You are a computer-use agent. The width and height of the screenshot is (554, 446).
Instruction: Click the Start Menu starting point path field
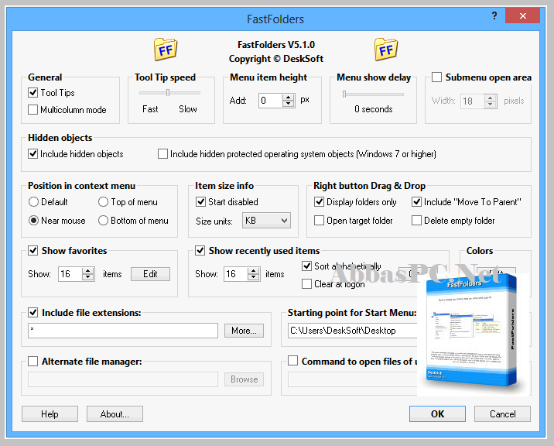(353, 331)
